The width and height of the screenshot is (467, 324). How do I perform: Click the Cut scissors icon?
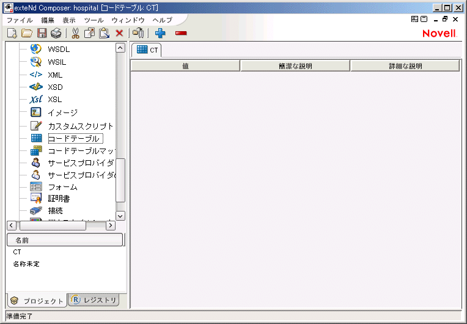click(x=75, y=34)
